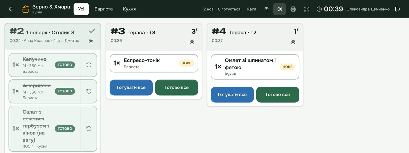Viewport: 409px width, 153px height.
Task: Click the НОВЕ badge on the omelette item
Action: point(288,67)
